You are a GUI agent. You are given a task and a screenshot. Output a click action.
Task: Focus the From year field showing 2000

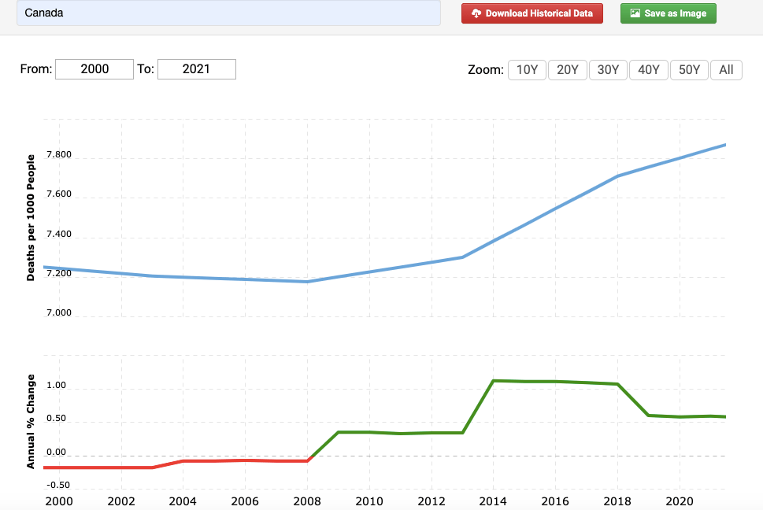click(x=94, y=69)
